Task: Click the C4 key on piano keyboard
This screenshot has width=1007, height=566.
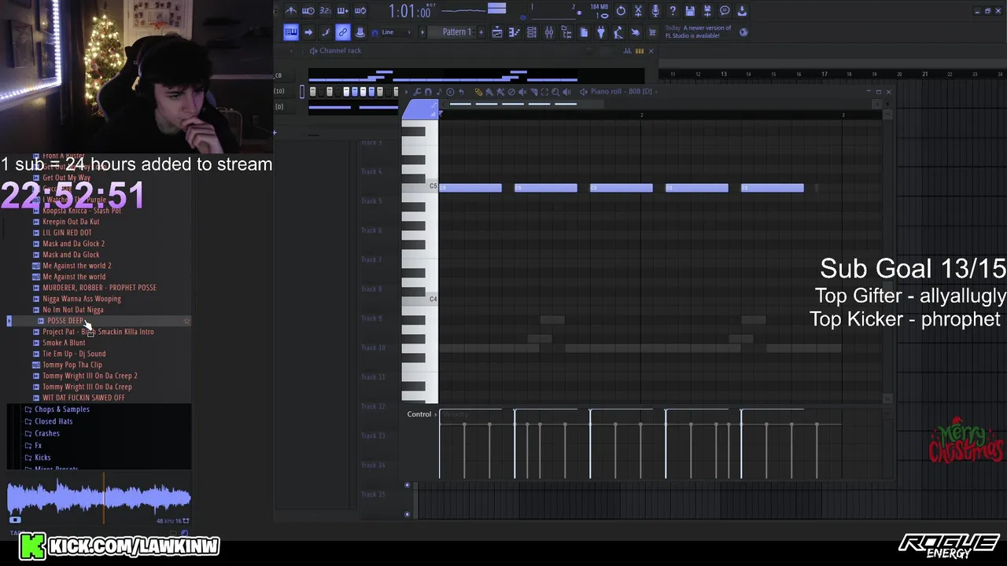Action: pyautogui.click(x=420, y=300)
